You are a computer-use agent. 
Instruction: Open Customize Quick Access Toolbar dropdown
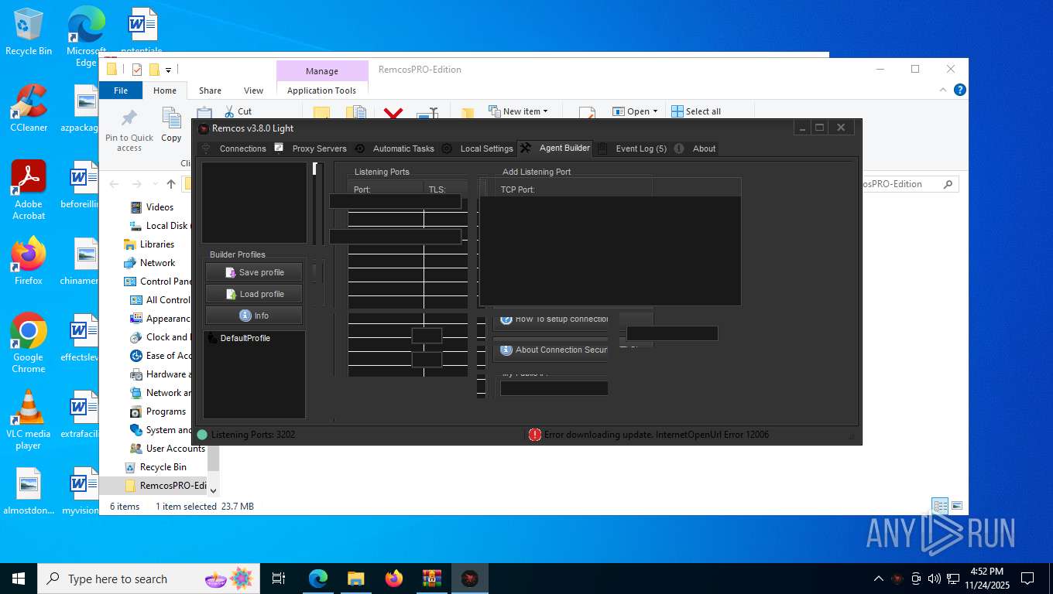pyautogui.click(x=168, y=70)
